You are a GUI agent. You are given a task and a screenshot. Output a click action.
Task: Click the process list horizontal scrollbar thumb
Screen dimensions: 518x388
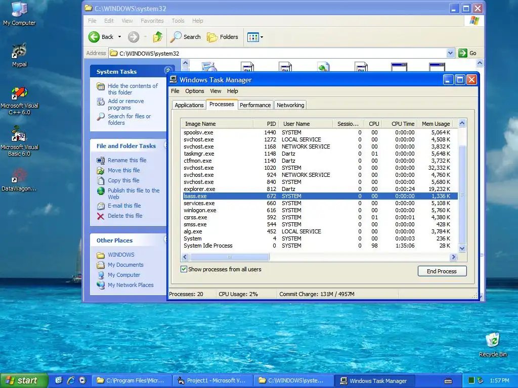click(230, 257)
